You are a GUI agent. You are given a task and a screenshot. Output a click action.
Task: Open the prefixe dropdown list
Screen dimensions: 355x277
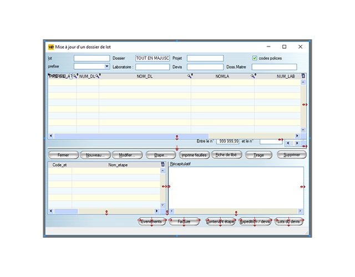(106, 66)
